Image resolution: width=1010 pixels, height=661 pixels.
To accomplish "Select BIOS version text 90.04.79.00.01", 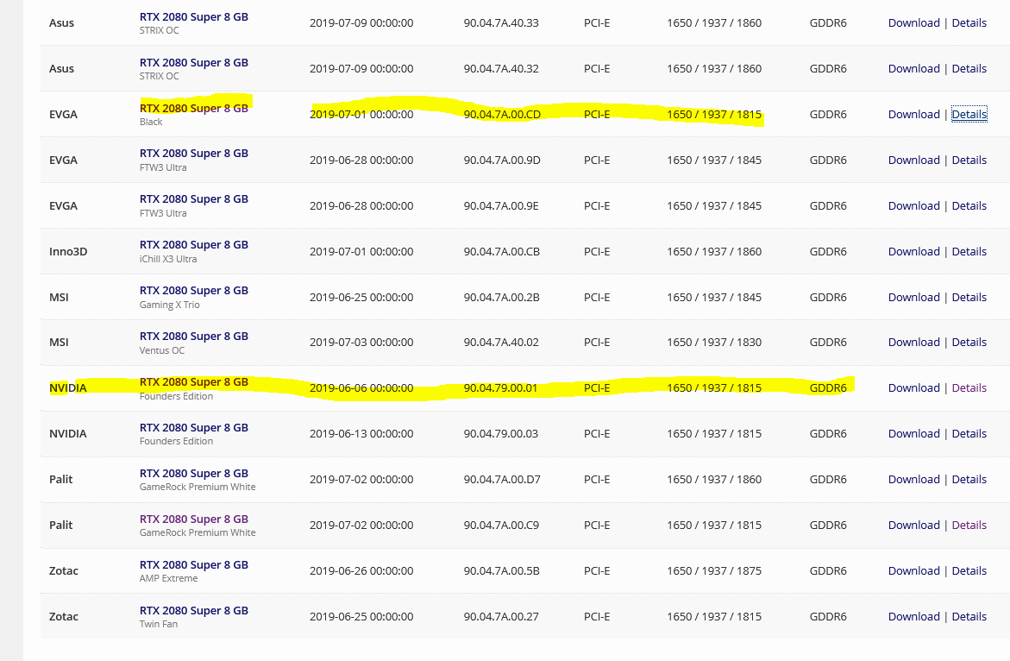I will 500,388.
